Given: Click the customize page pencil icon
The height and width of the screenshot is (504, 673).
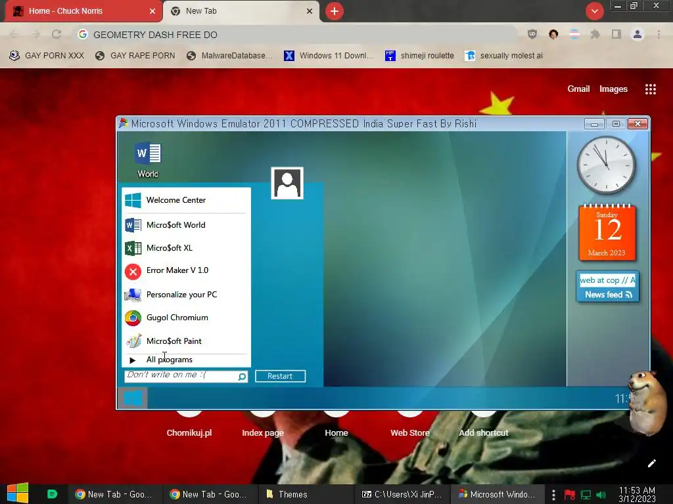Looking at the screenshot, I should (651, 463).
